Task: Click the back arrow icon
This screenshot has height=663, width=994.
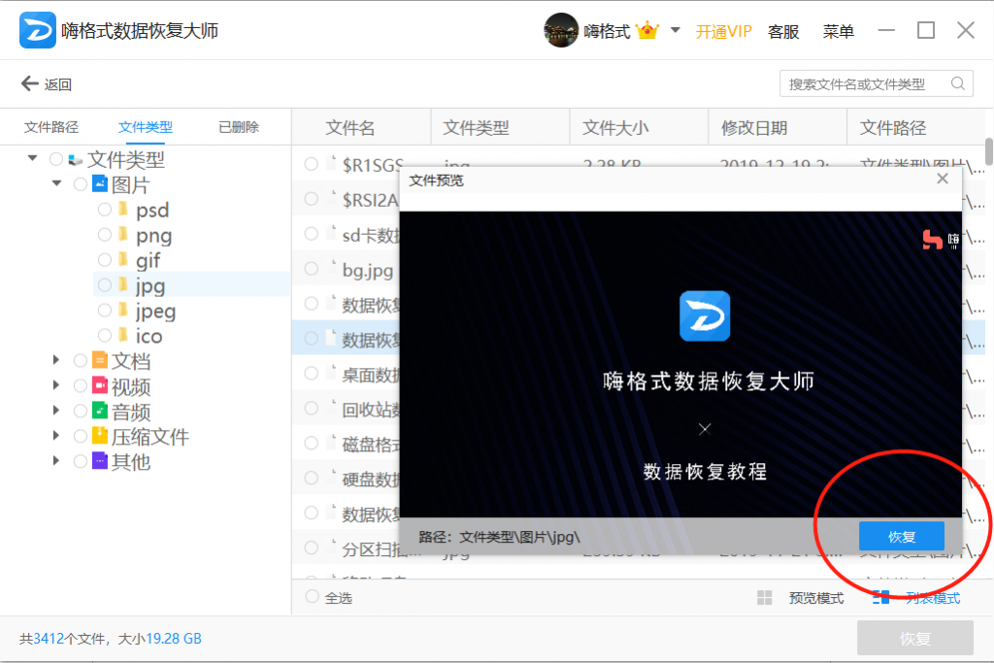Action: (x=29, y=83)
